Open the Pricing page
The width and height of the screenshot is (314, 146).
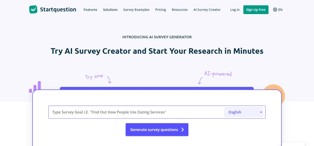pos(160,10)
